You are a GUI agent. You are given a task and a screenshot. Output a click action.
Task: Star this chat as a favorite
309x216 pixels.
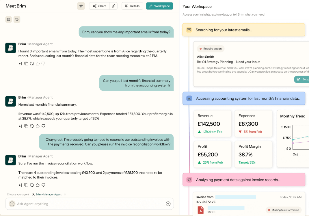click(81, 6)
